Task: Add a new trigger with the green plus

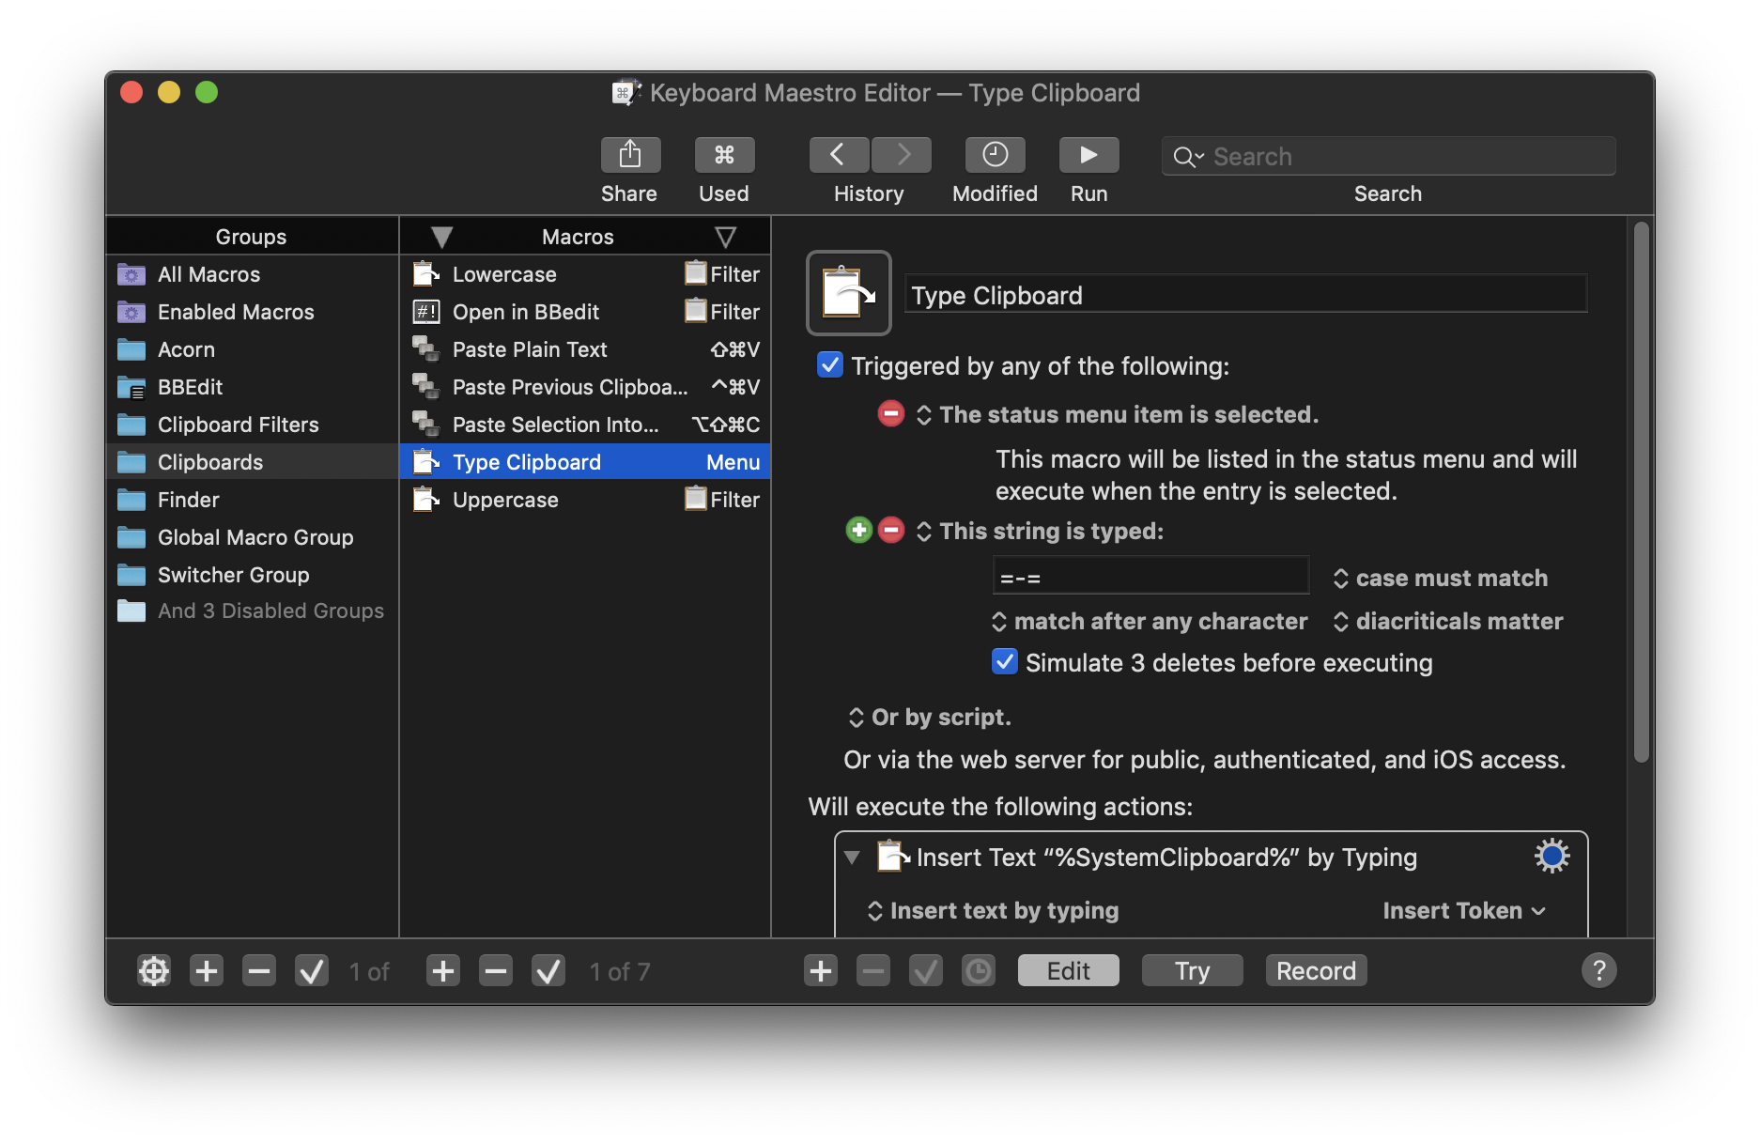Action: click(857, 530)
